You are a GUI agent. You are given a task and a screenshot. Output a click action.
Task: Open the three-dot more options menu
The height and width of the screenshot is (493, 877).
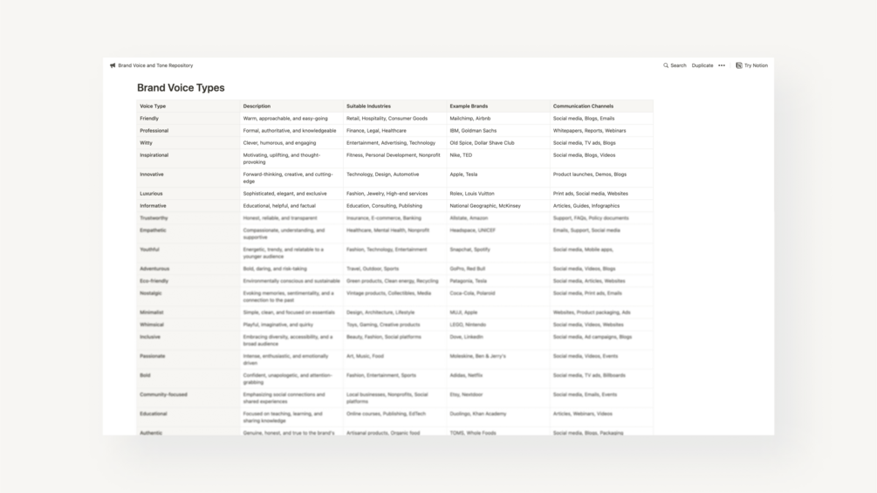click(x=722, y=65)
